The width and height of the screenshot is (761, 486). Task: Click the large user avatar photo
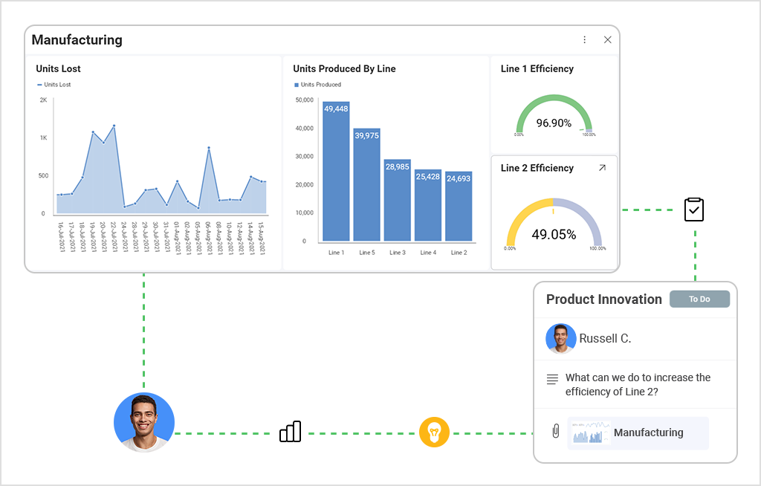click(144, 422)
